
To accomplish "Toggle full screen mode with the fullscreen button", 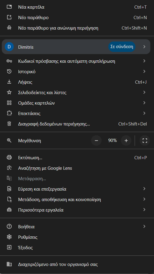I will point(145,140).
